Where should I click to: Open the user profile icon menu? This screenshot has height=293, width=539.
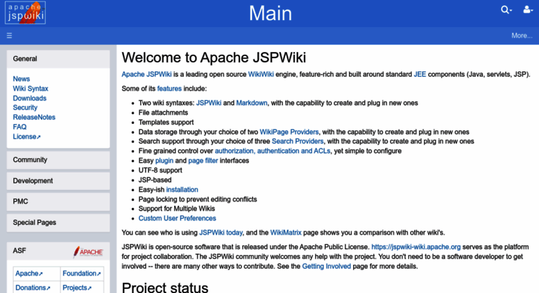pyautogui.click(x=528, y=10)
